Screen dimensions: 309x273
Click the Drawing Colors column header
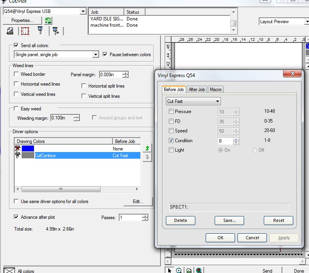pos(63,141)
